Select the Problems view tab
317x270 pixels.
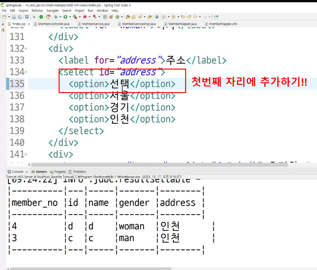coord(77,172)
